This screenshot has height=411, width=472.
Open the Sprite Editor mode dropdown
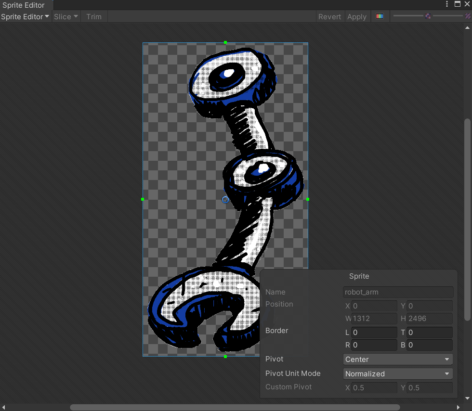coord(26,16)
